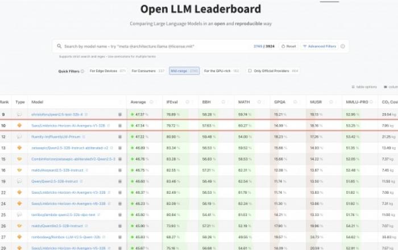
Task: Click the Model column header
Action: click(x=38, y=102)
